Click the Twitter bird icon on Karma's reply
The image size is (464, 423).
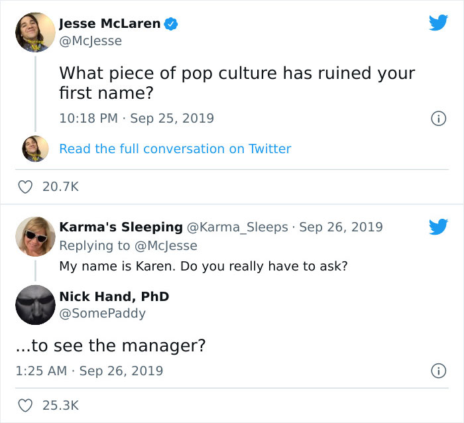click(x=438, y=227)
